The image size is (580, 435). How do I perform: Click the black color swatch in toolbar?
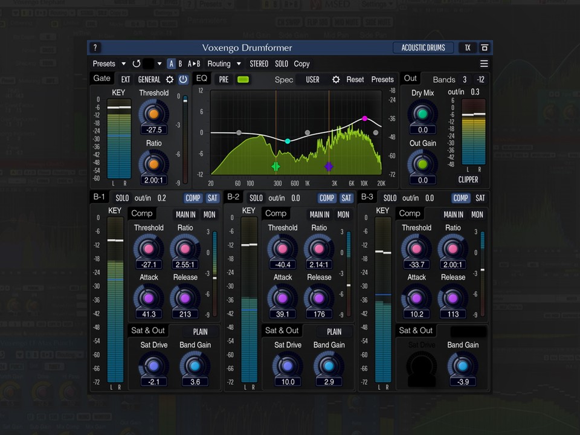[149, 63]
